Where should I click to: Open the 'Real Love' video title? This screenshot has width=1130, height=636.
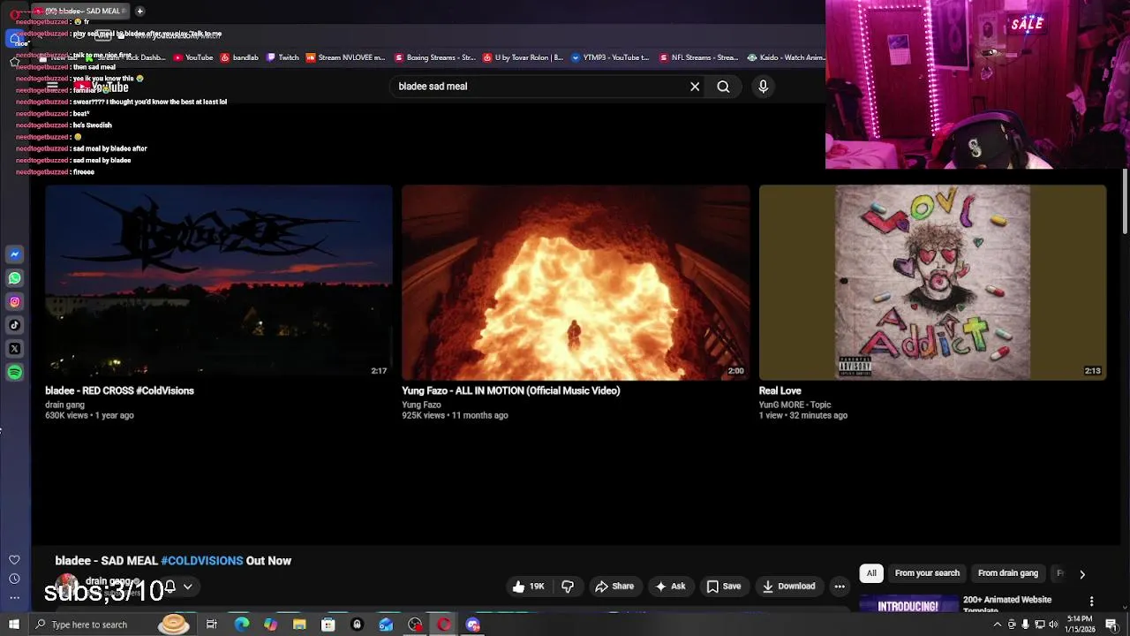coord(780,390)
